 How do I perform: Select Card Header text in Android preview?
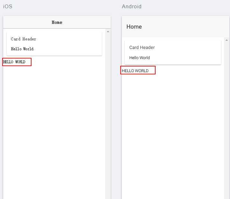coord(142,47)
